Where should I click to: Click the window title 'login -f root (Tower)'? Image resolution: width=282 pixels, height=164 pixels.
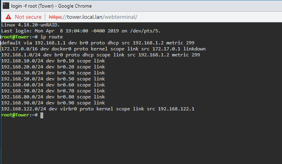click(x=32, y=6)
